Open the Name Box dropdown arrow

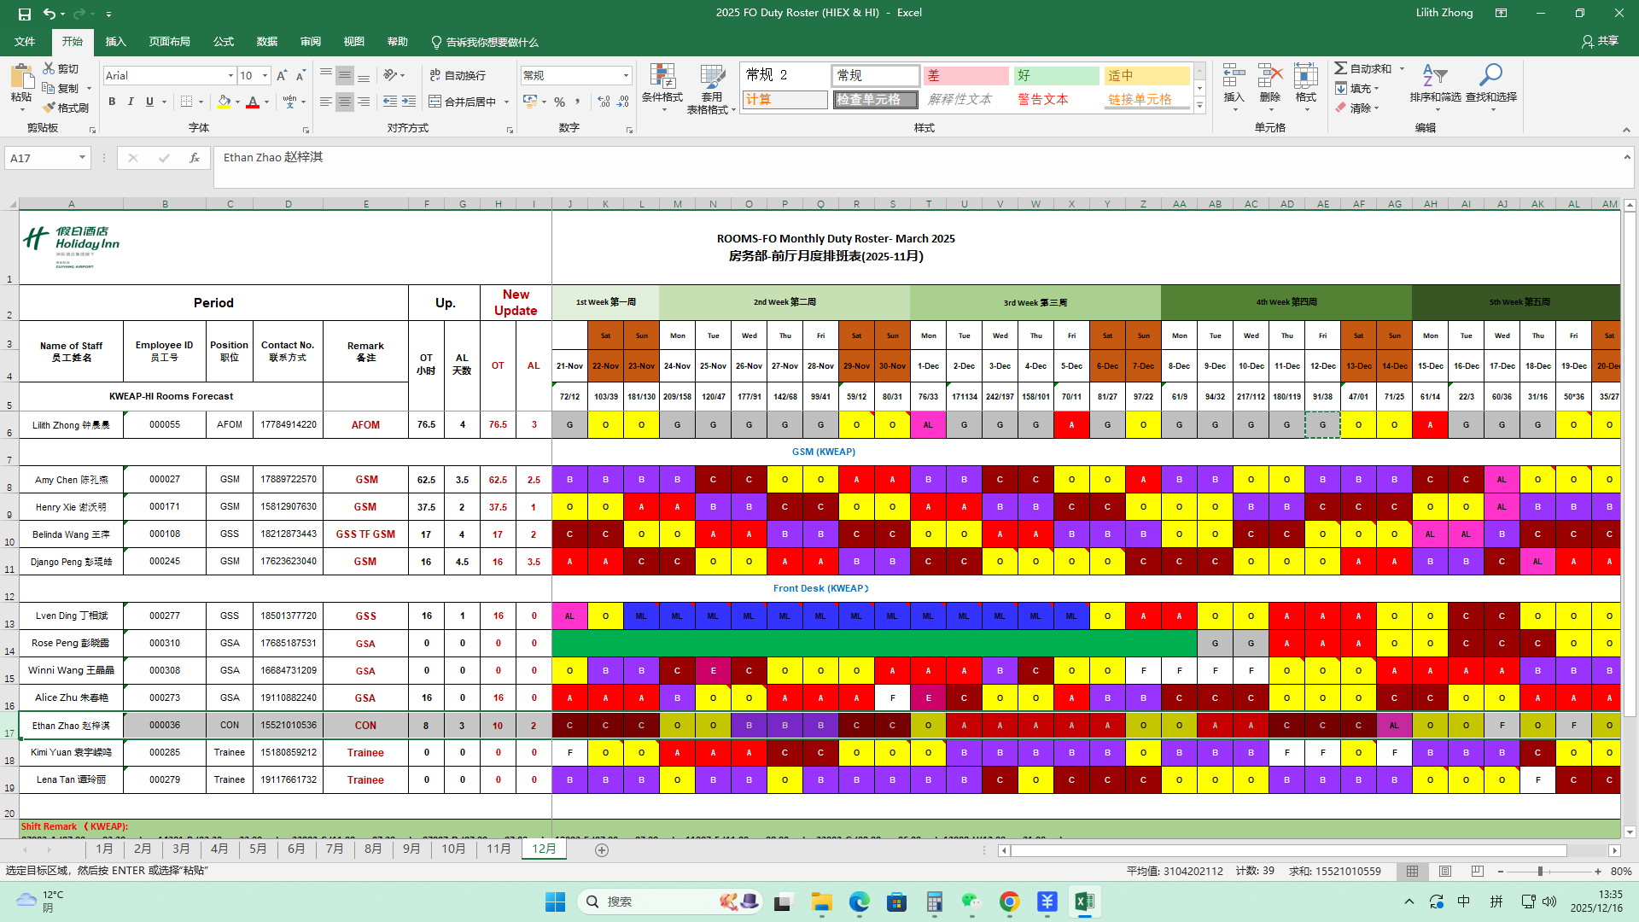click(x=82, y=158)
